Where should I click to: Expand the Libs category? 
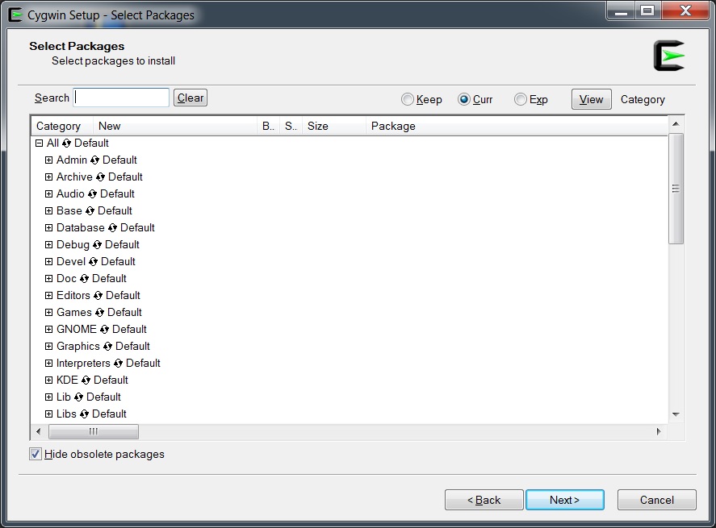[x=49, y=414]
